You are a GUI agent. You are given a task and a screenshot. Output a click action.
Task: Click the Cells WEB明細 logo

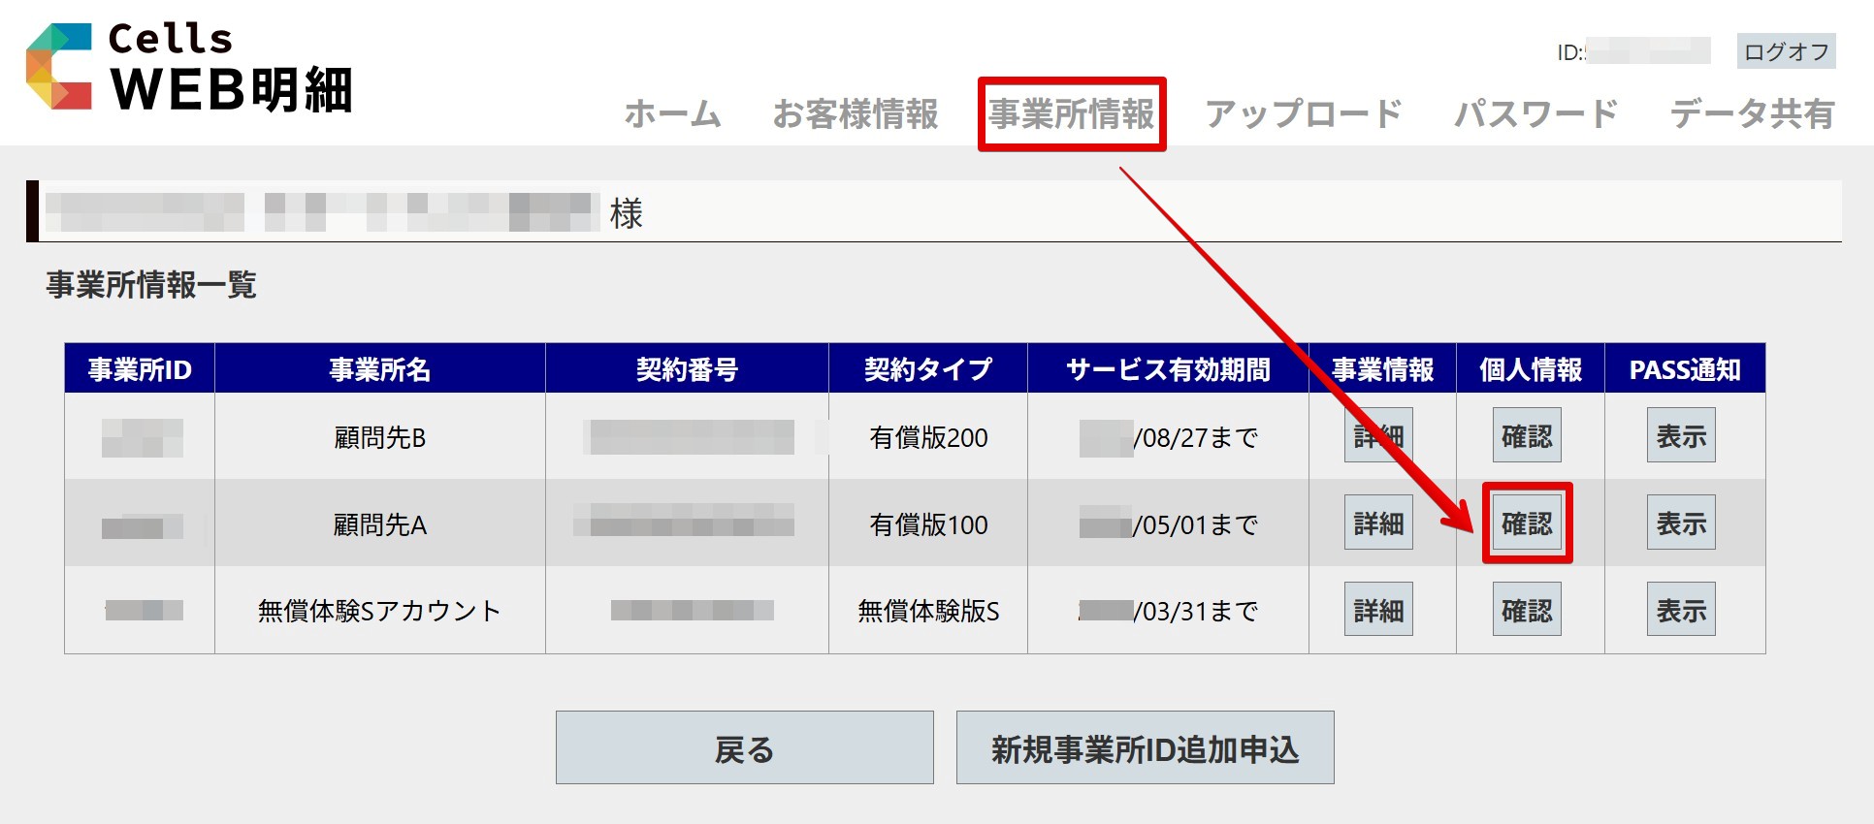tap(189, 68)
